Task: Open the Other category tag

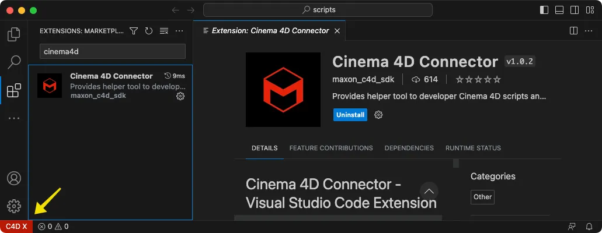Action: tap(483, 197)
